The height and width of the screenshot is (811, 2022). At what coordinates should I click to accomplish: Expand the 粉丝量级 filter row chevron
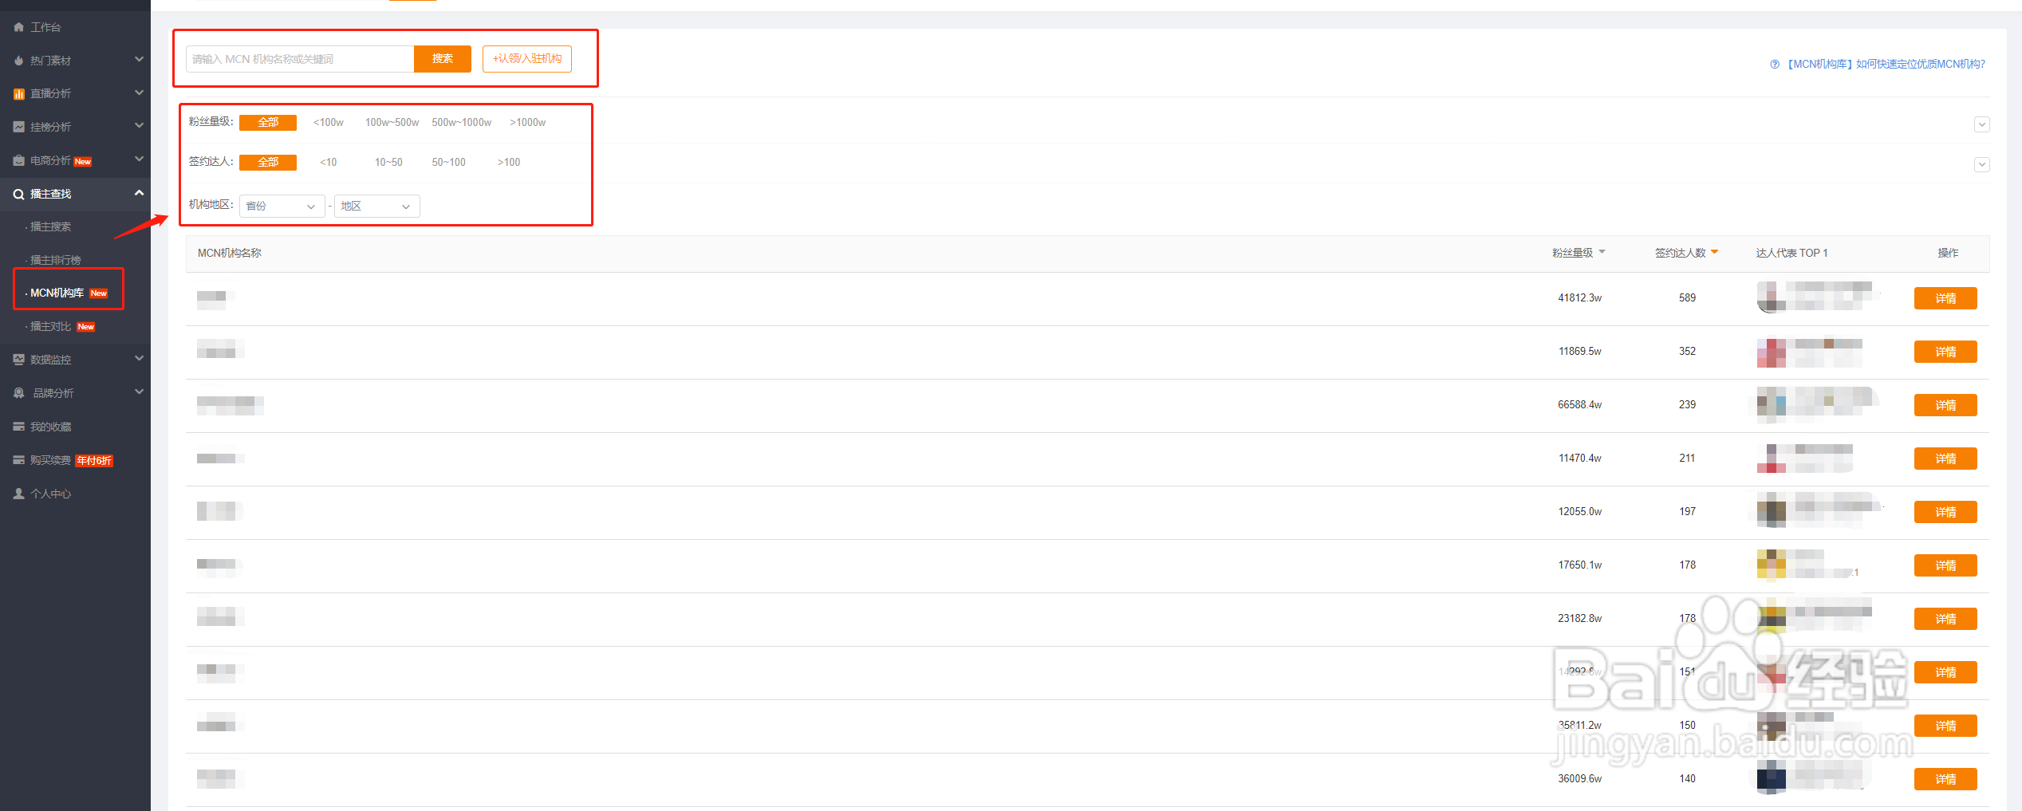click(x=1981, y=124)
